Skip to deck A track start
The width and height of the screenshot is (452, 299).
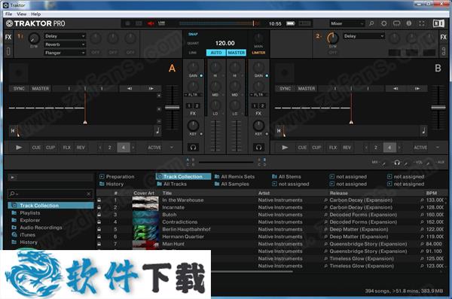point(13,130)
